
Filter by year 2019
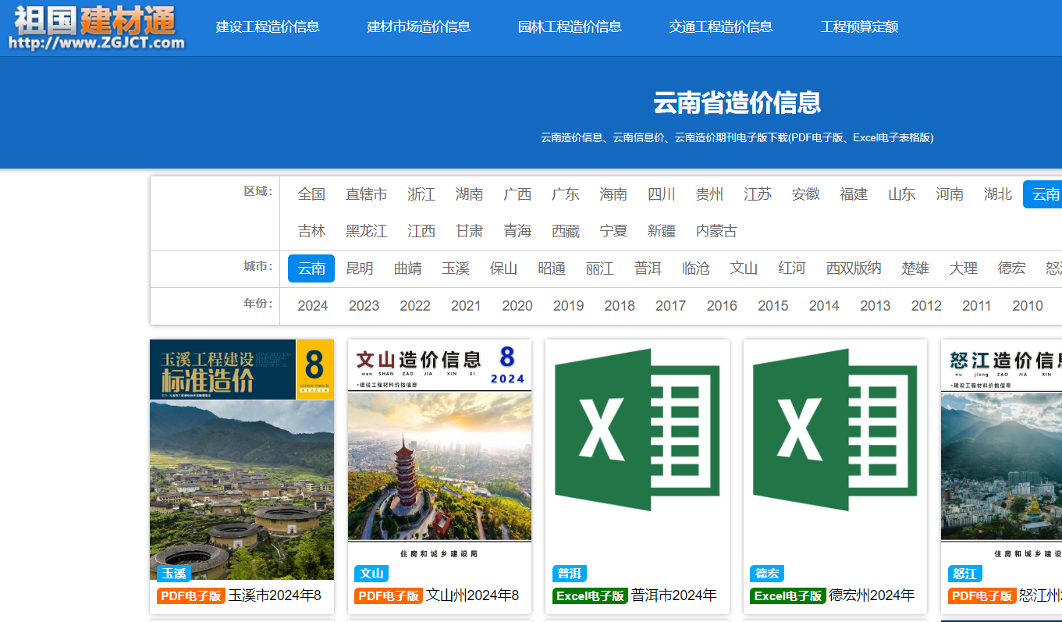tap(568, 306)
